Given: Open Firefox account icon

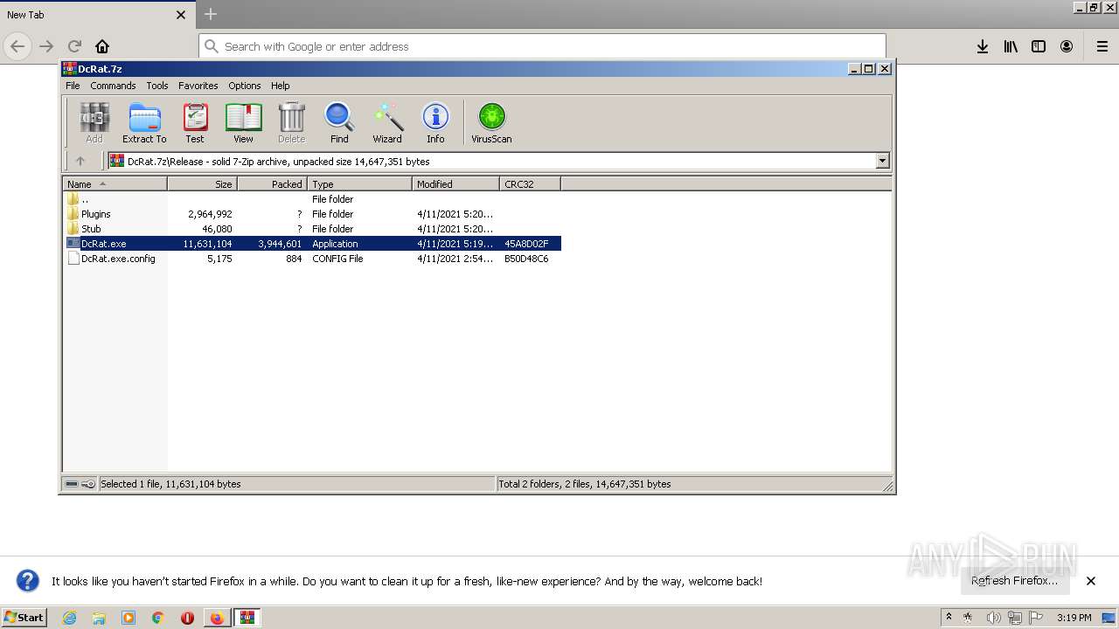Looking at the screenshot, I should (1067, 46).
